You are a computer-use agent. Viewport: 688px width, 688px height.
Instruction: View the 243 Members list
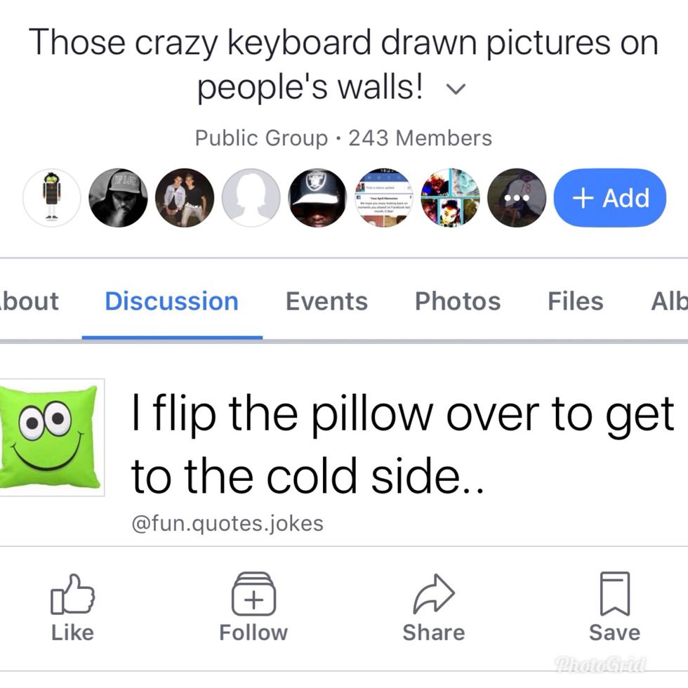(x=420, y=138)
